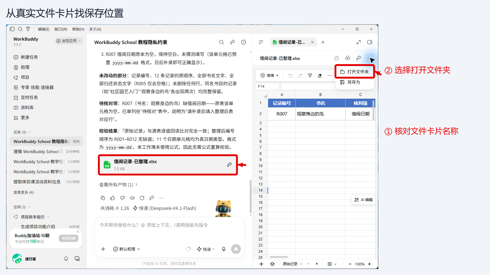The width and height of the screenshot is (490, 275).
Task: Click the zoom-out minus next to 100%
Action: 350,264
